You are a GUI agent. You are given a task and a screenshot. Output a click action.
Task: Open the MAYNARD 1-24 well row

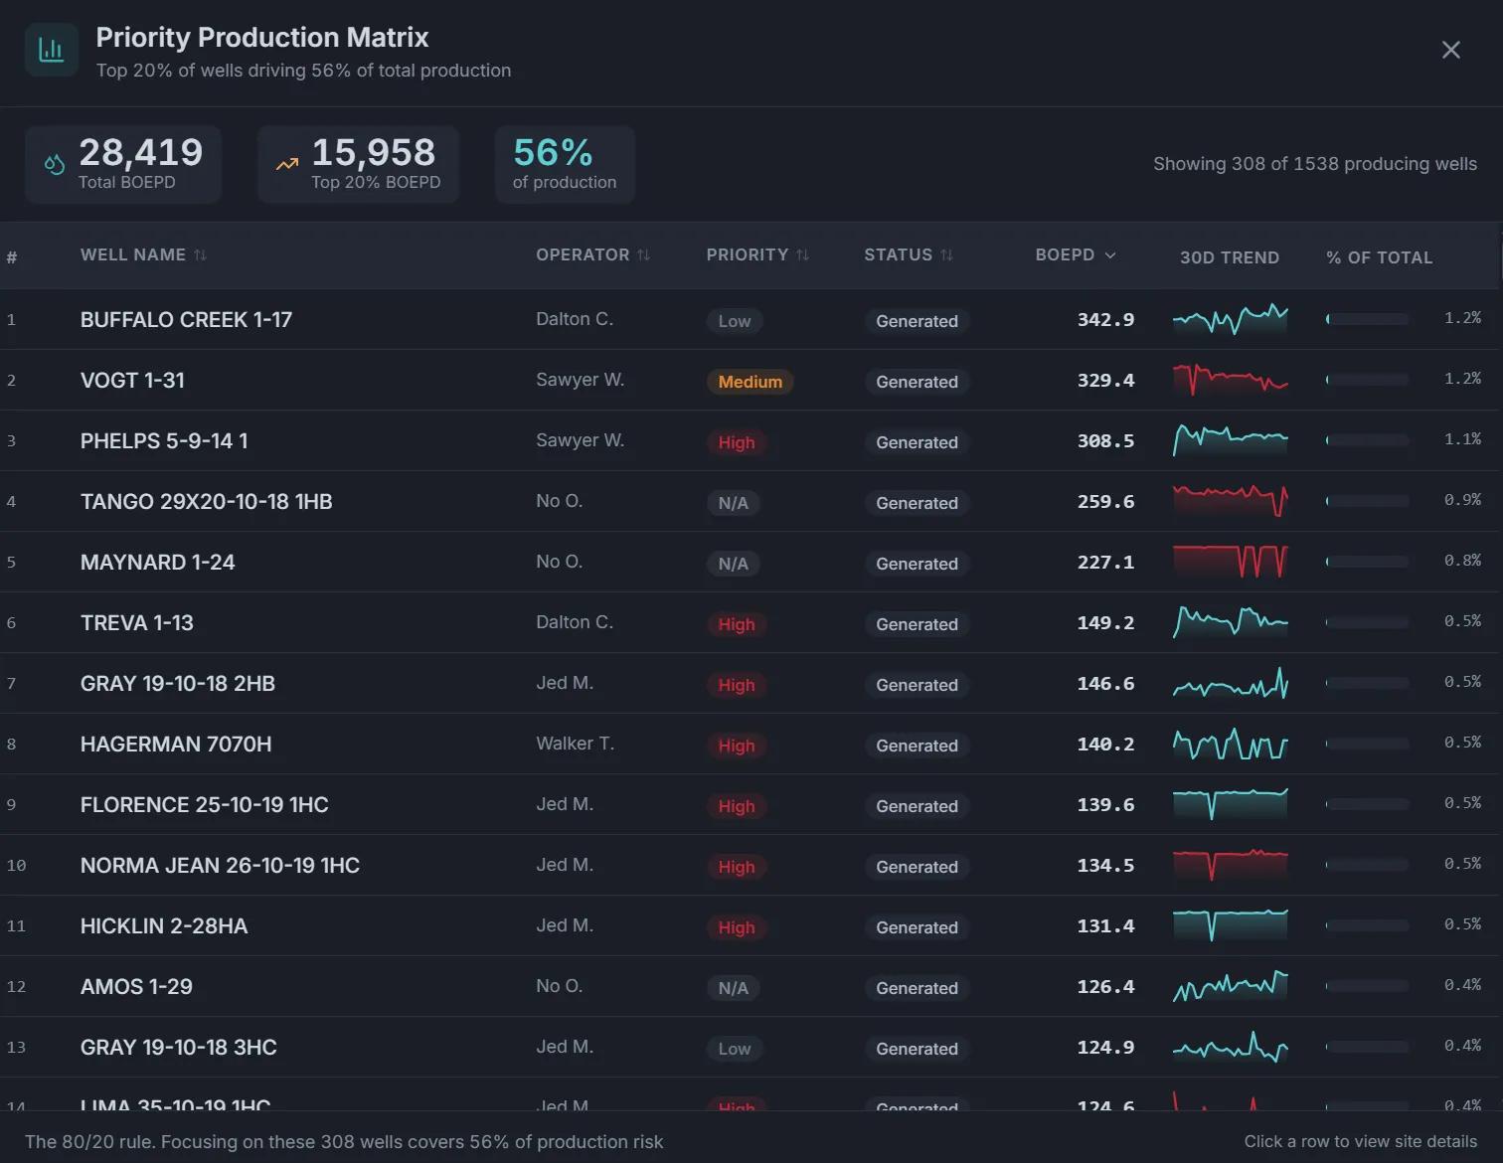[x=751, y=562]
